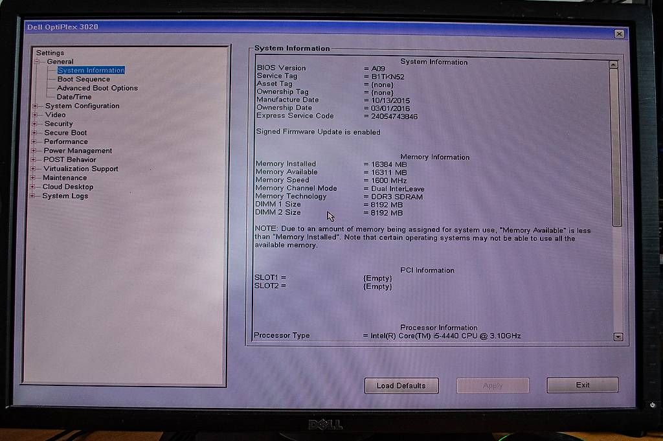Click the Exit button
This screenshot has height=441, width=663.
tap(582, 385)
